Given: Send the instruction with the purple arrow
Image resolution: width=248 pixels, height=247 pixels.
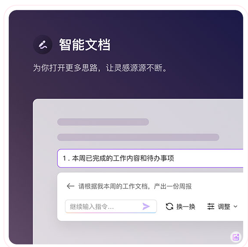Looking at the screenshot, I should point(146,206).
